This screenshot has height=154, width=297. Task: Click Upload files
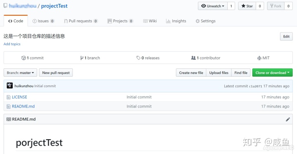click(x=219, y=72)
